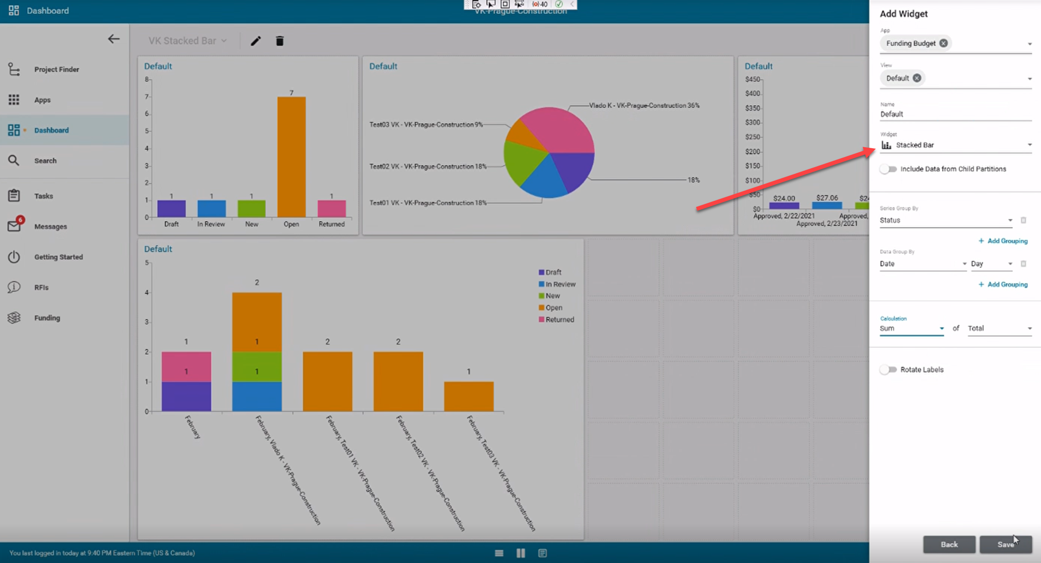Switch to two-column layout in footer
Viewport: 1041px width, 563px height.
[x=520, y=553]
